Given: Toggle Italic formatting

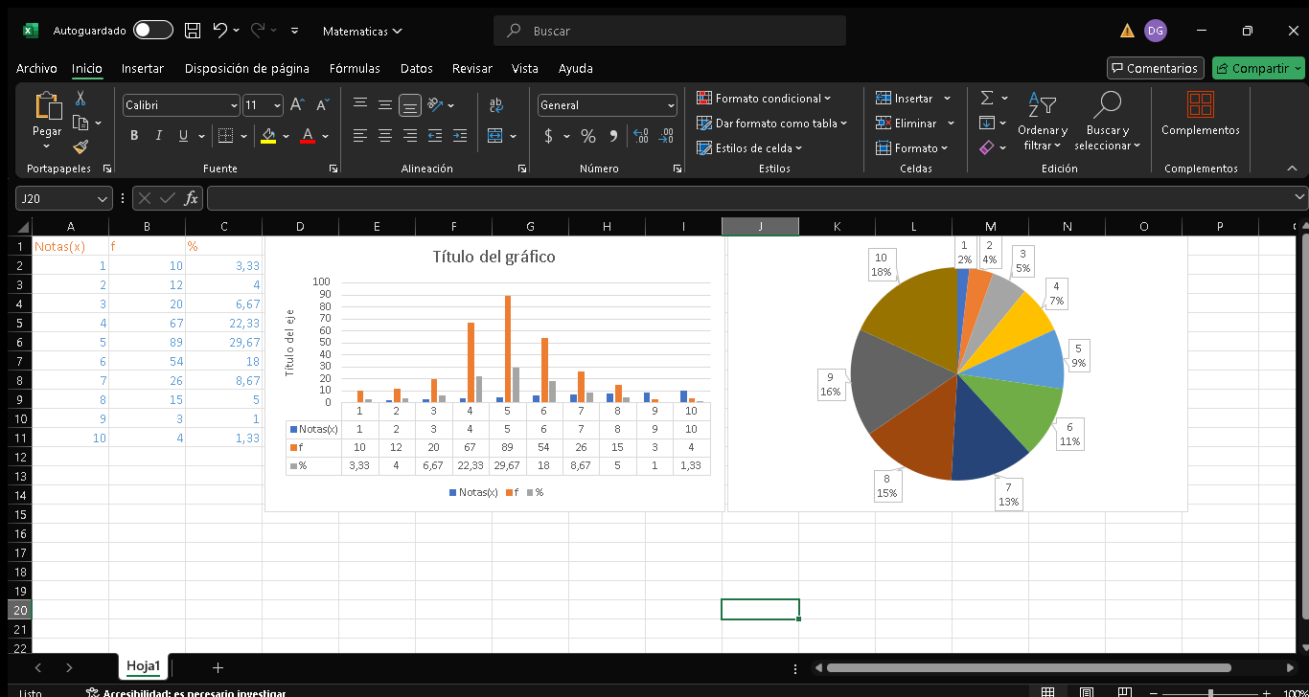Looking at the screenshot, I should [x=159, y=136].
